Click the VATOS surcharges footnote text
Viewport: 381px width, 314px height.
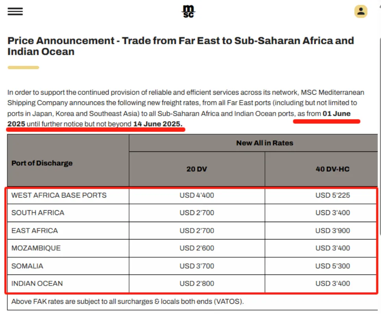[128, 302]
